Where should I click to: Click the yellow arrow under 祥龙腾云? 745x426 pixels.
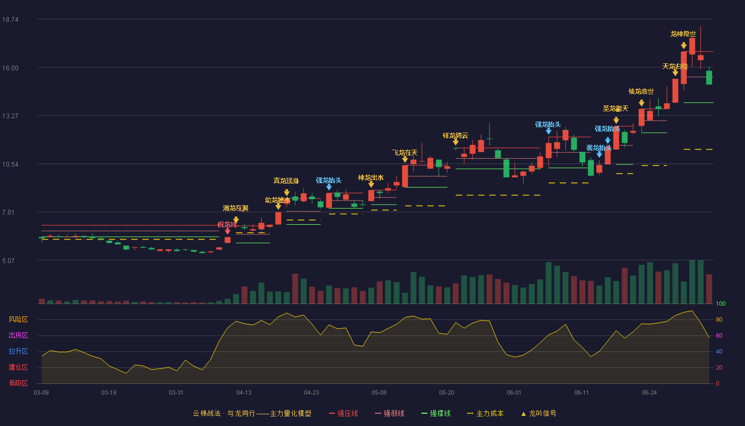(x=456, y=142)
